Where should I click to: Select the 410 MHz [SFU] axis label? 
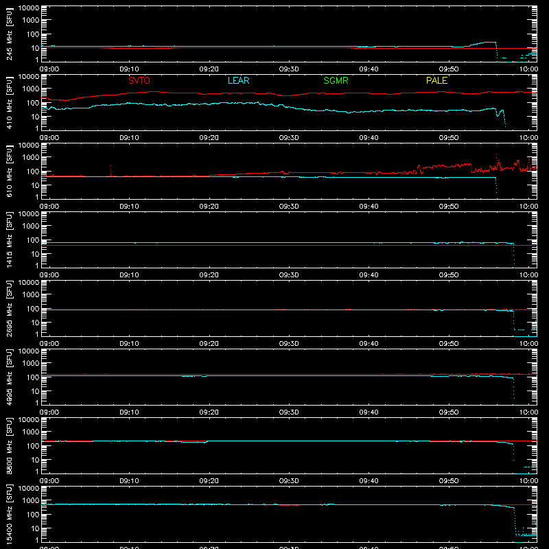(x=10, y=103)
